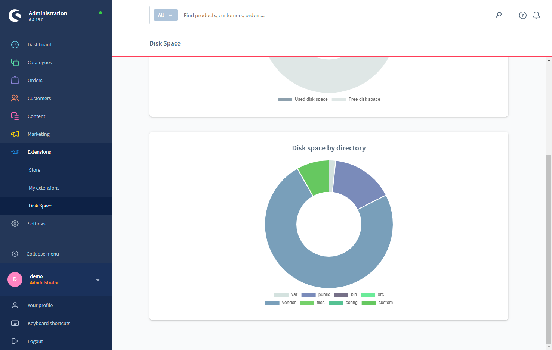Click the scrollbar up arrow
Viewport: 552px width, 350px height.
tap(549, 60)
